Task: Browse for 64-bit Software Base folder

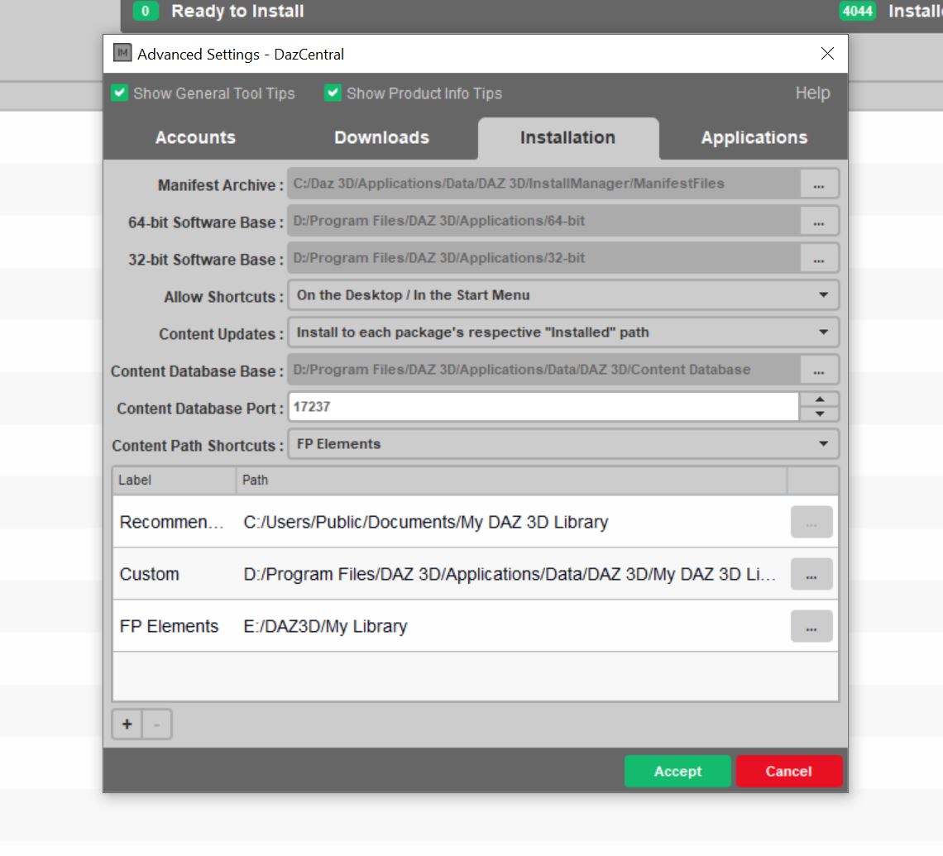Action: [x=819, y=221]
